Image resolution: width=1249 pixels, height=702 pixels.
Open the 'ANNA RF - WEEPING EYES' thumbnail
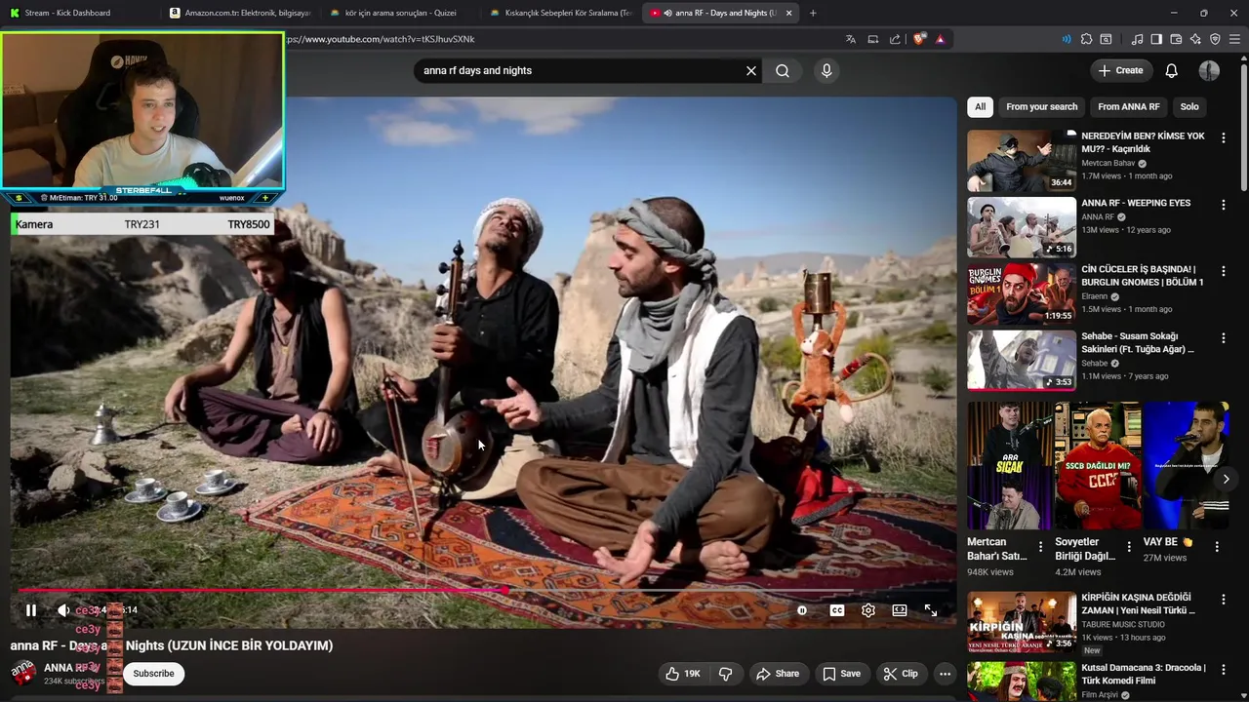[x=1021, y=227]
